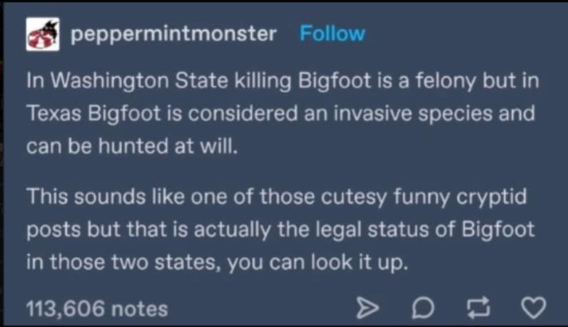Click the blue Follow text beside the username

point(333,33)
